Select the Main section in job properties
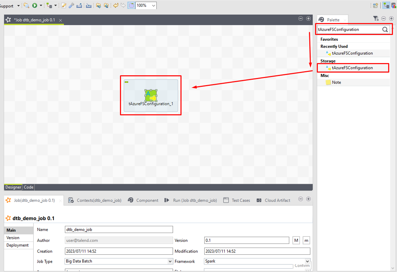The image size is (397, 272). (19, 230)
